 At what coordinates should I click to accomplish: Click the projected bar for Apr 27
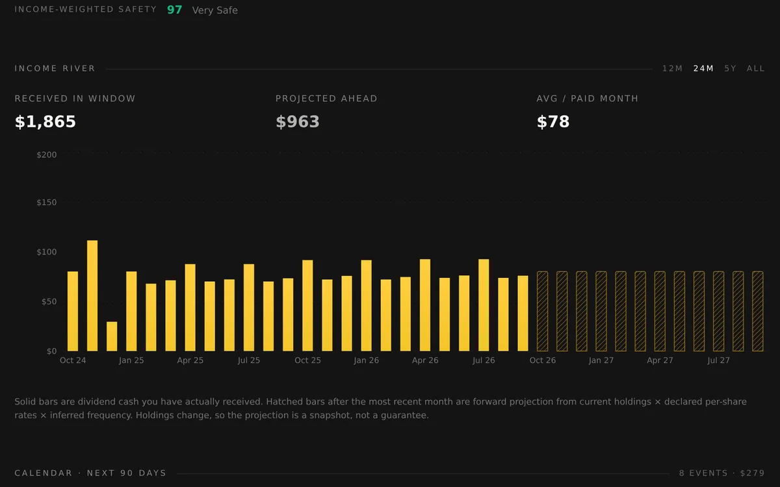(660, 311)
